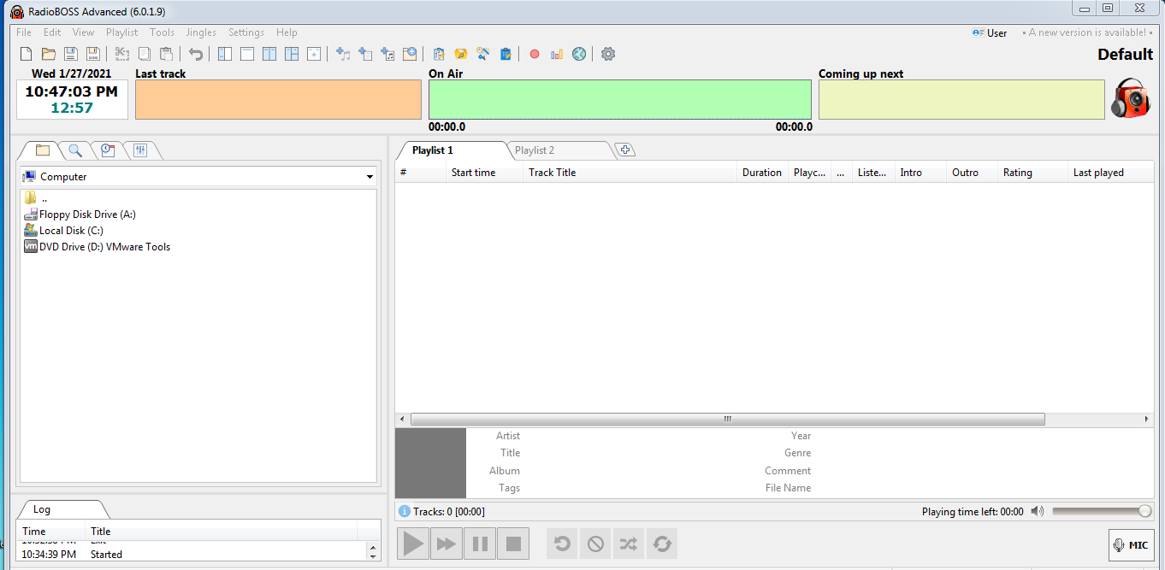The image size is (1165, 570).
Task: Create a new playlist with the blank page icon
Action: 26,54
